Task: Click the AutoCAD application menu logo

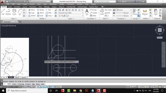Action: click(2, 2)
